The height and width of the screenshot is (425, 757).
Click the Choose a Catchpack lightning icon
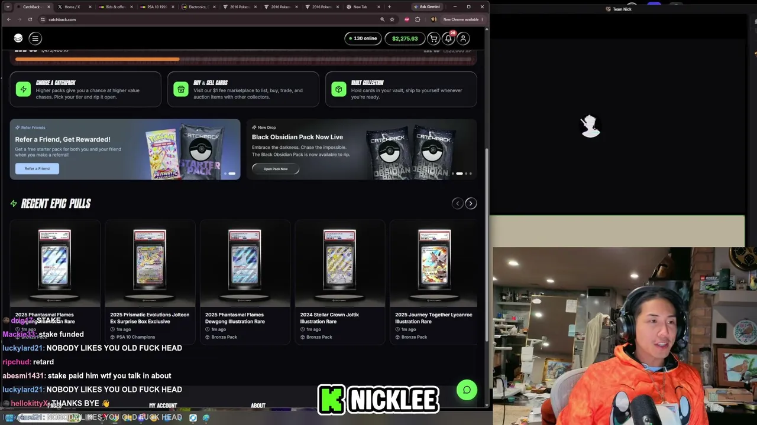coord(23,90)
